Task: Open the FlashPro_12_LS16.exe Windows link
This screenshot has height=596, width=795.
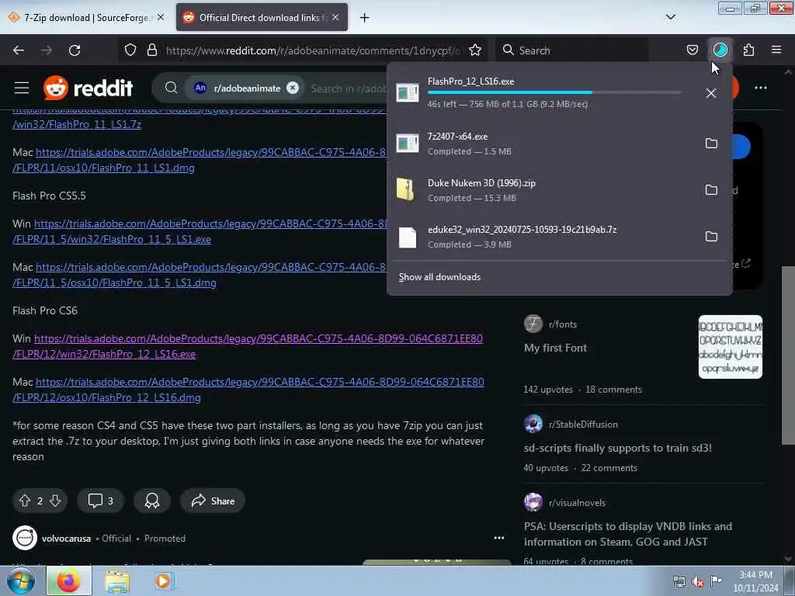Action: 248,346
